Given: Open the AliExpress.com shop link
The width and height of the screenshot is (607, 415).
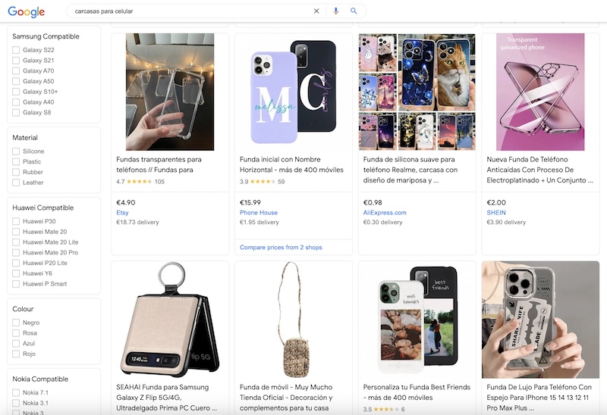Looking at the screenshot, I should (x=385, y=213).
